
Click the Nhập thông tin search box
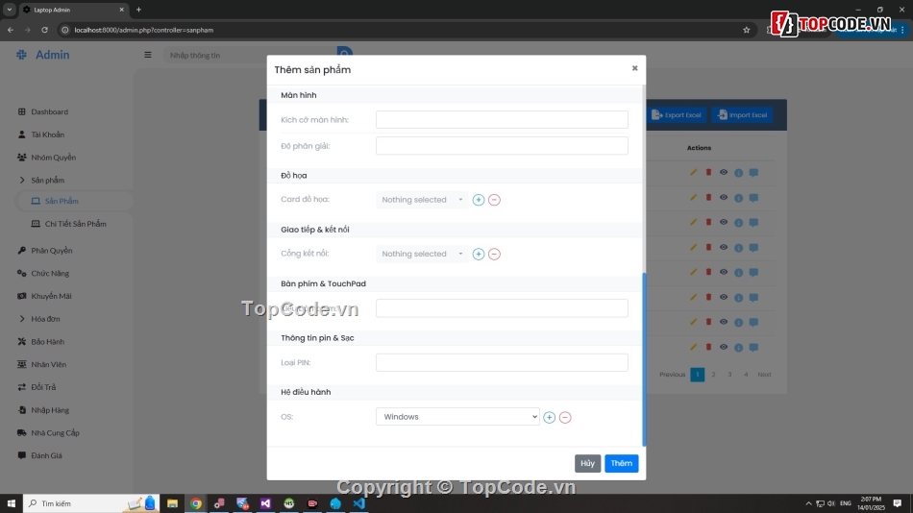coord(251,56)
